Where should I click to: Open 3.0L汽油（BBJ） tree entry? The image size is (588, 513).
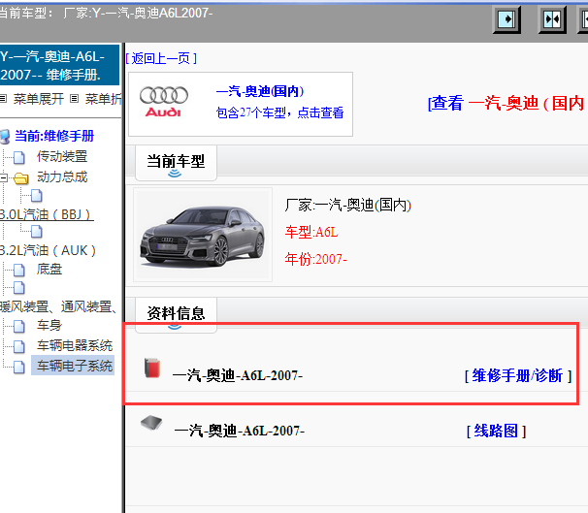tap(47, 214)
